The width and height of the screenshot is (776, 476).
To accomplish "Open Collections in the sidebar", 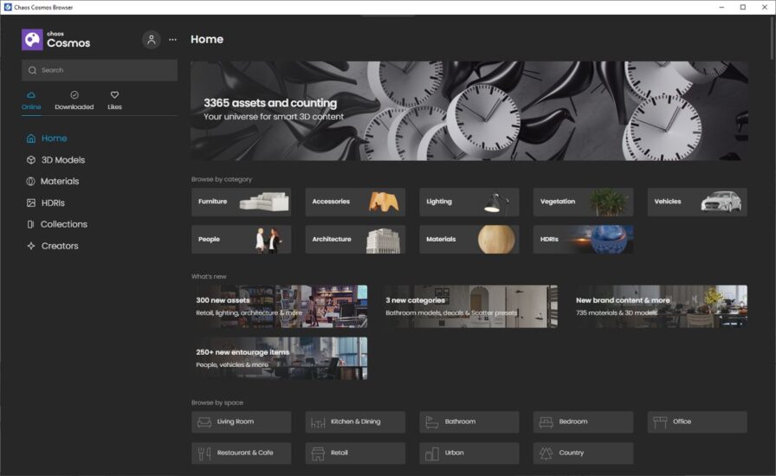I will [63, 224].
